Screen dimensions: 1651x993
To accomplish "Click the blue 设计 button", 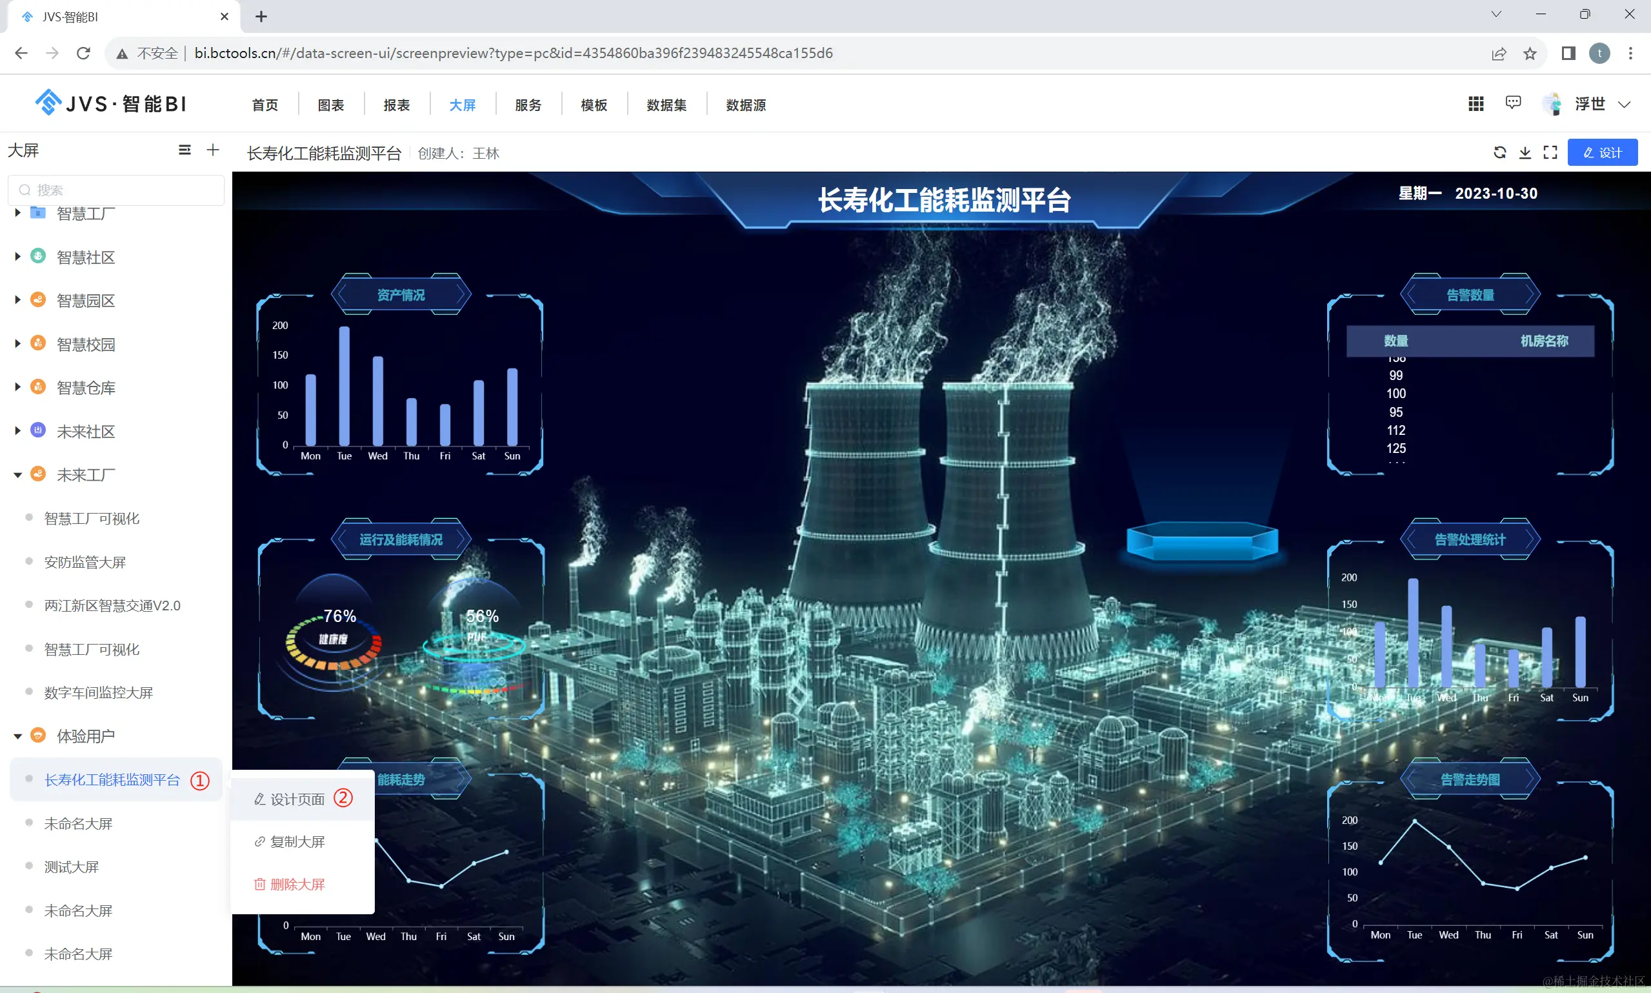I will click(1602, 152).
